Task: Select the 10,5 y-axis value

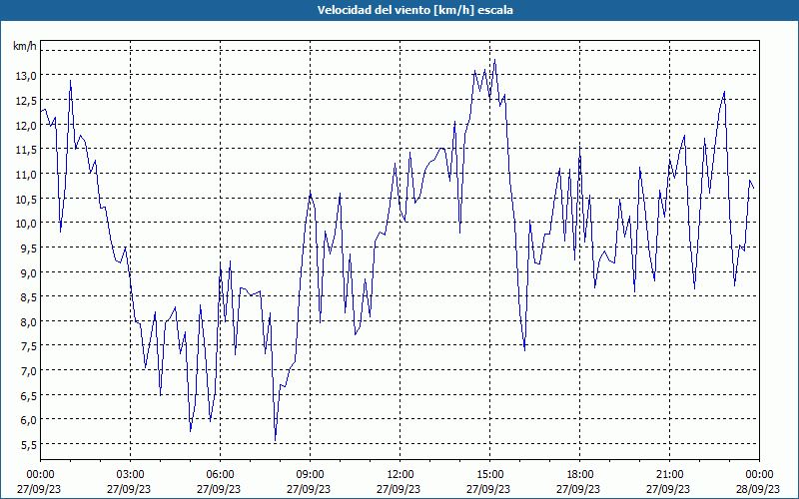Action: click(x=26, y=199)
